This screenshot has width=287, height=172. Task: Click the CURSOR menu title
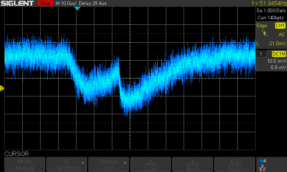(x=17, y=154)
